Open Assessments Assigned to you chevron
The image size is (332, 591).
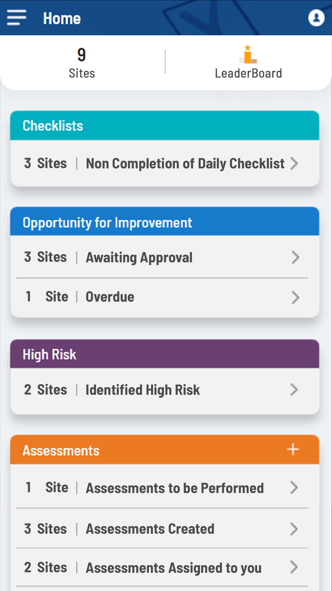[294, 567]
